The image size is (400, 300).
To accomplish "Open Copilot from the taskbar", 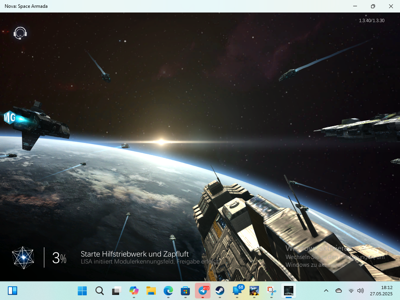I will click(134, 291).
